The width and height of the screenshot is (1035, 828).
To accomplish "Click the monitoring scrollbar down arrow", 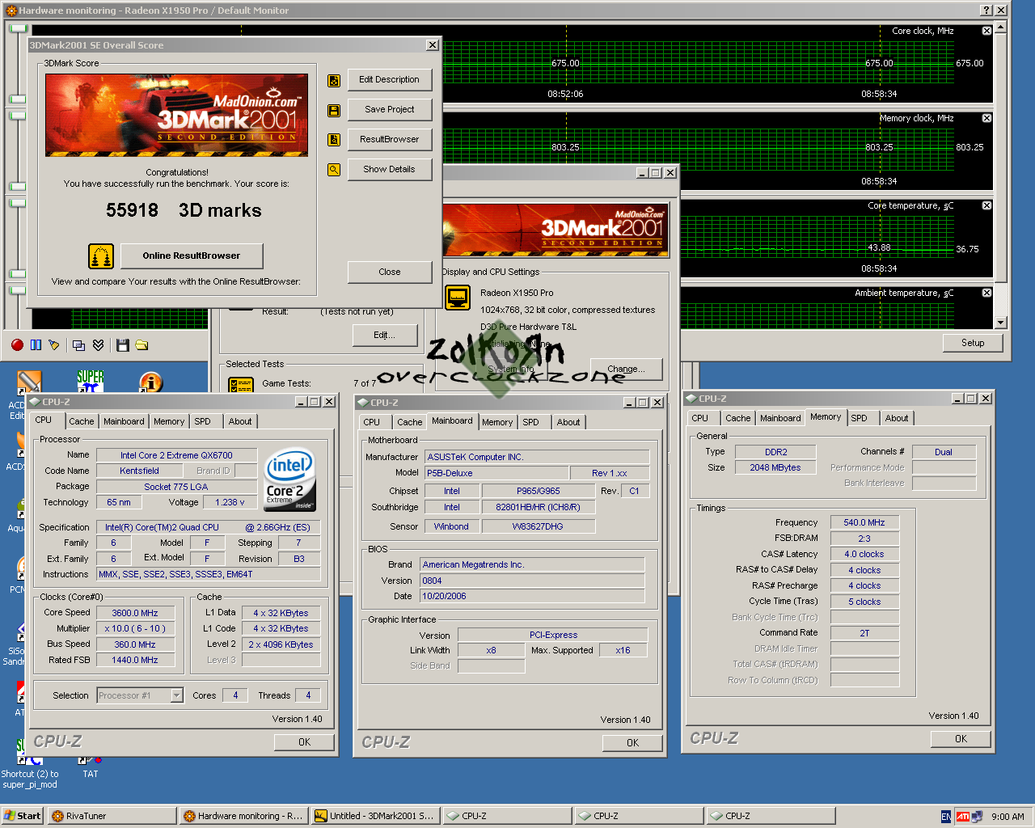I will 1001,323.
